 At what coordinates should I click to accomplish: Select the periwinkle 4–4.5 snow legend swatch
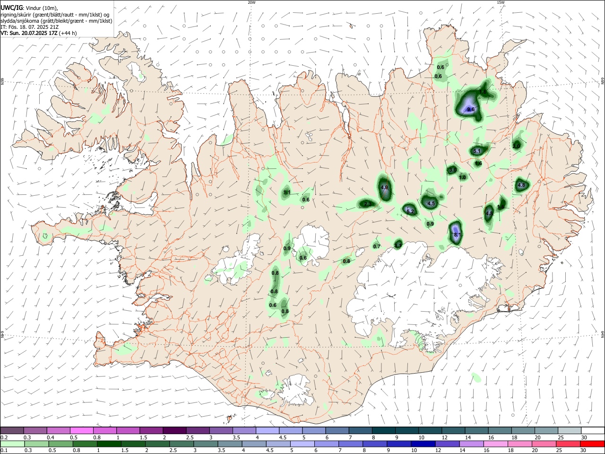tap(268, 430)
